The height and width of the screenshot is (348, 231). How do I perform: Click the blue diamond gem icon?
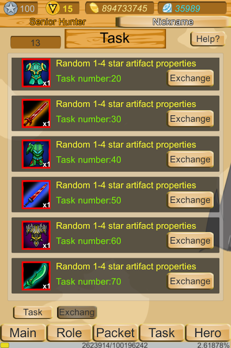click(x=167, y=8)
